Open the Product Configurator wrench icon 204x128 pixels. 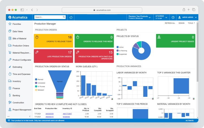[10, 59]
